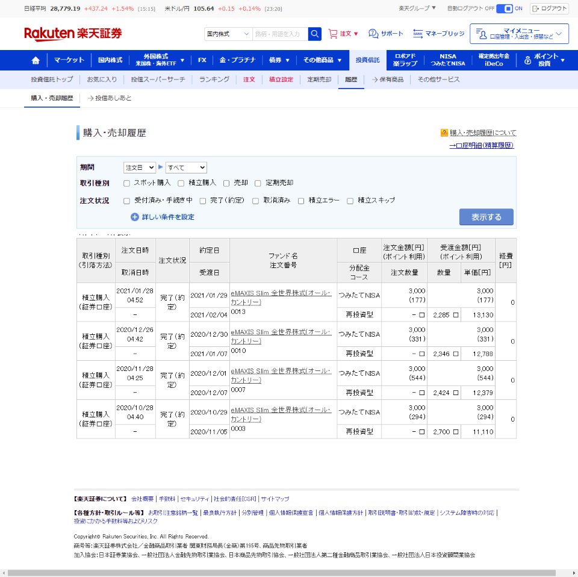Open the 金・プラチナ menu
The height and width of the screenshot is (577, 578).
coord(237,60)
